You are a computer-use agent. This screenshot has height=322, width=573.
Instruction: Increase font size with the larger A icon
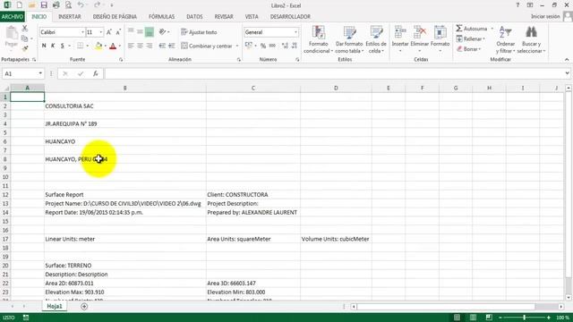point(109,32)
